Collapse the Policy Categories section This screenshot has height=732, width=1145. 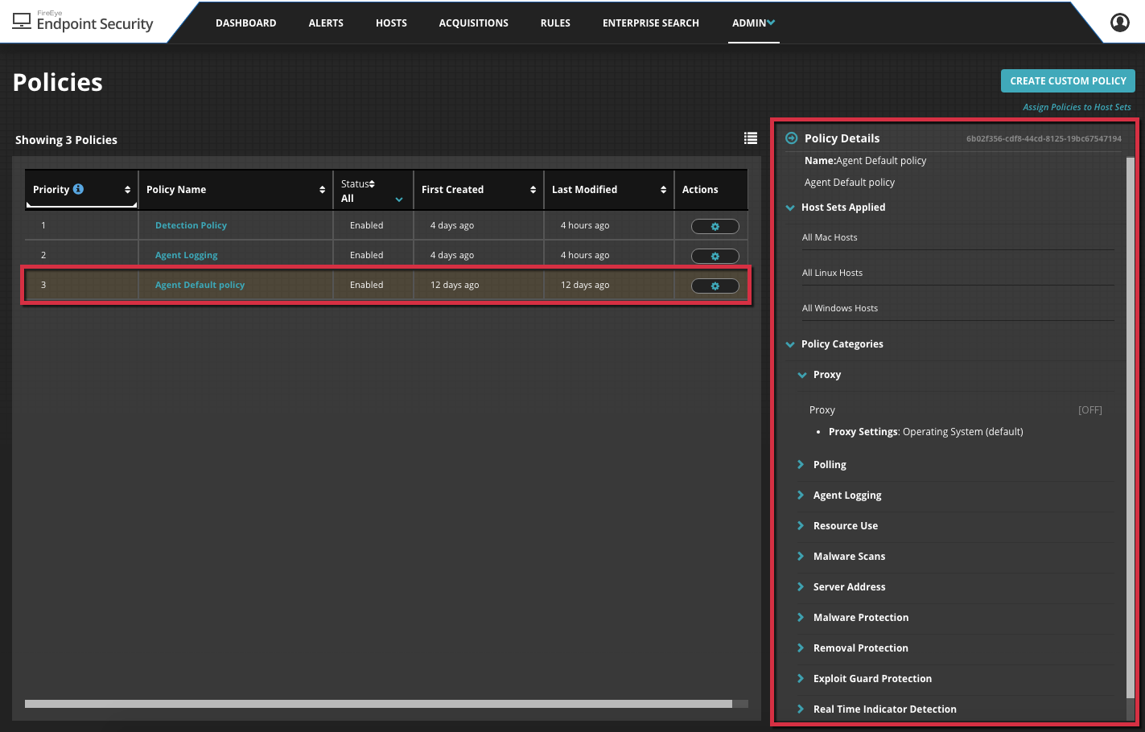(790, 344)
